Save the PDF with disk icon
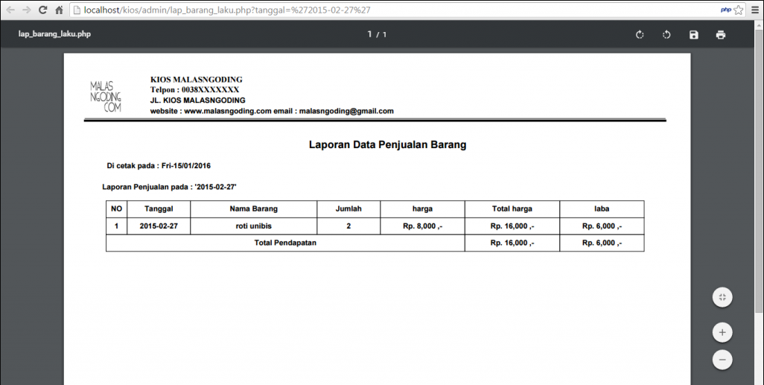The width and height of the screenshot is (764, 385). click(x=694, y=34)
